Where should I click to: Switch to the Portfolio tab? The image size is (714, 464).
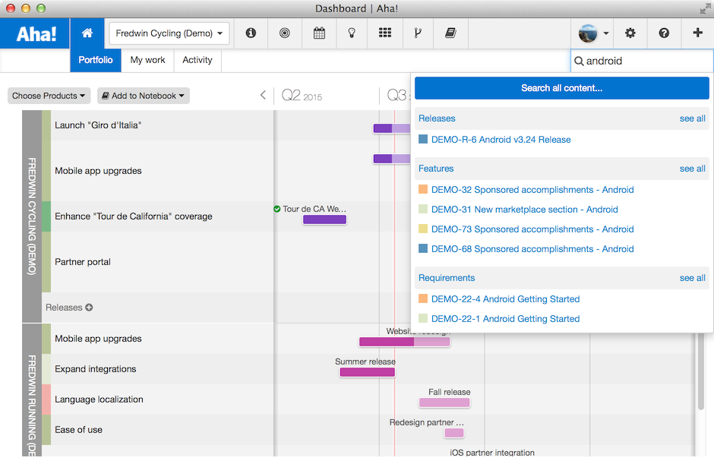96,60
